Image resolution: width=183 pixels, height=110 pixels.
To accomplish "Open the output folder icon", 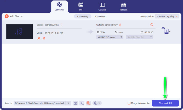I will (75, 103).
